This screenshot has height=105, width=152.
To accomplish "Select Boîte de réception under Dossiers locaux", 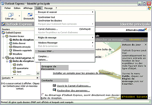I will point(23,40).
